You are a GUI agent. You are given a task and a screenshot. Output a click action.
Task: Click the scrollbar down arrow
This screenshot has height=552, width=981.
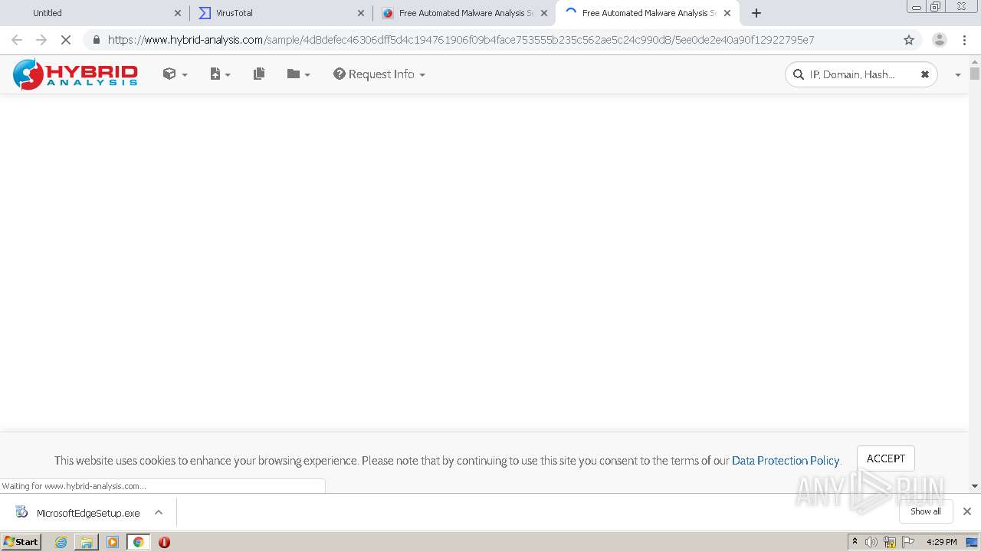tap(975, 485)
